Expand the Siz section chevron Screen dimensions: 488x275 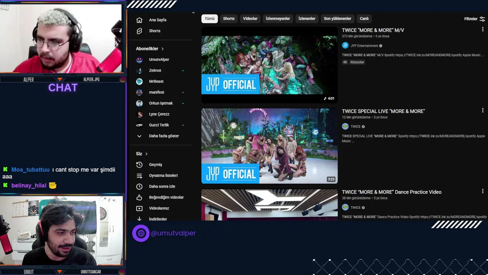pyautogui.click(x=146, y=154)
